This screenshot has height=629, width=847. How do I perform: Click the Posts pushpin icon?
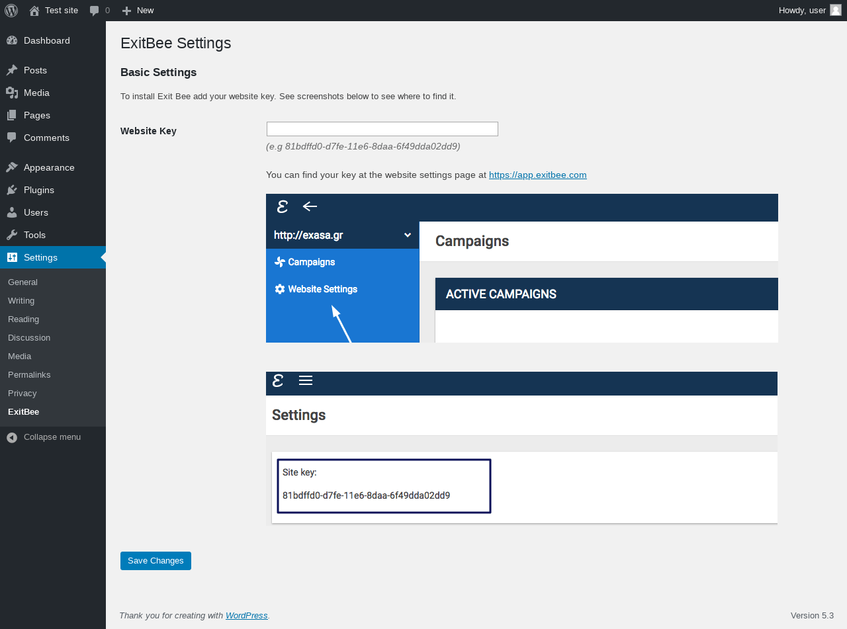click(x=12, y=70)
